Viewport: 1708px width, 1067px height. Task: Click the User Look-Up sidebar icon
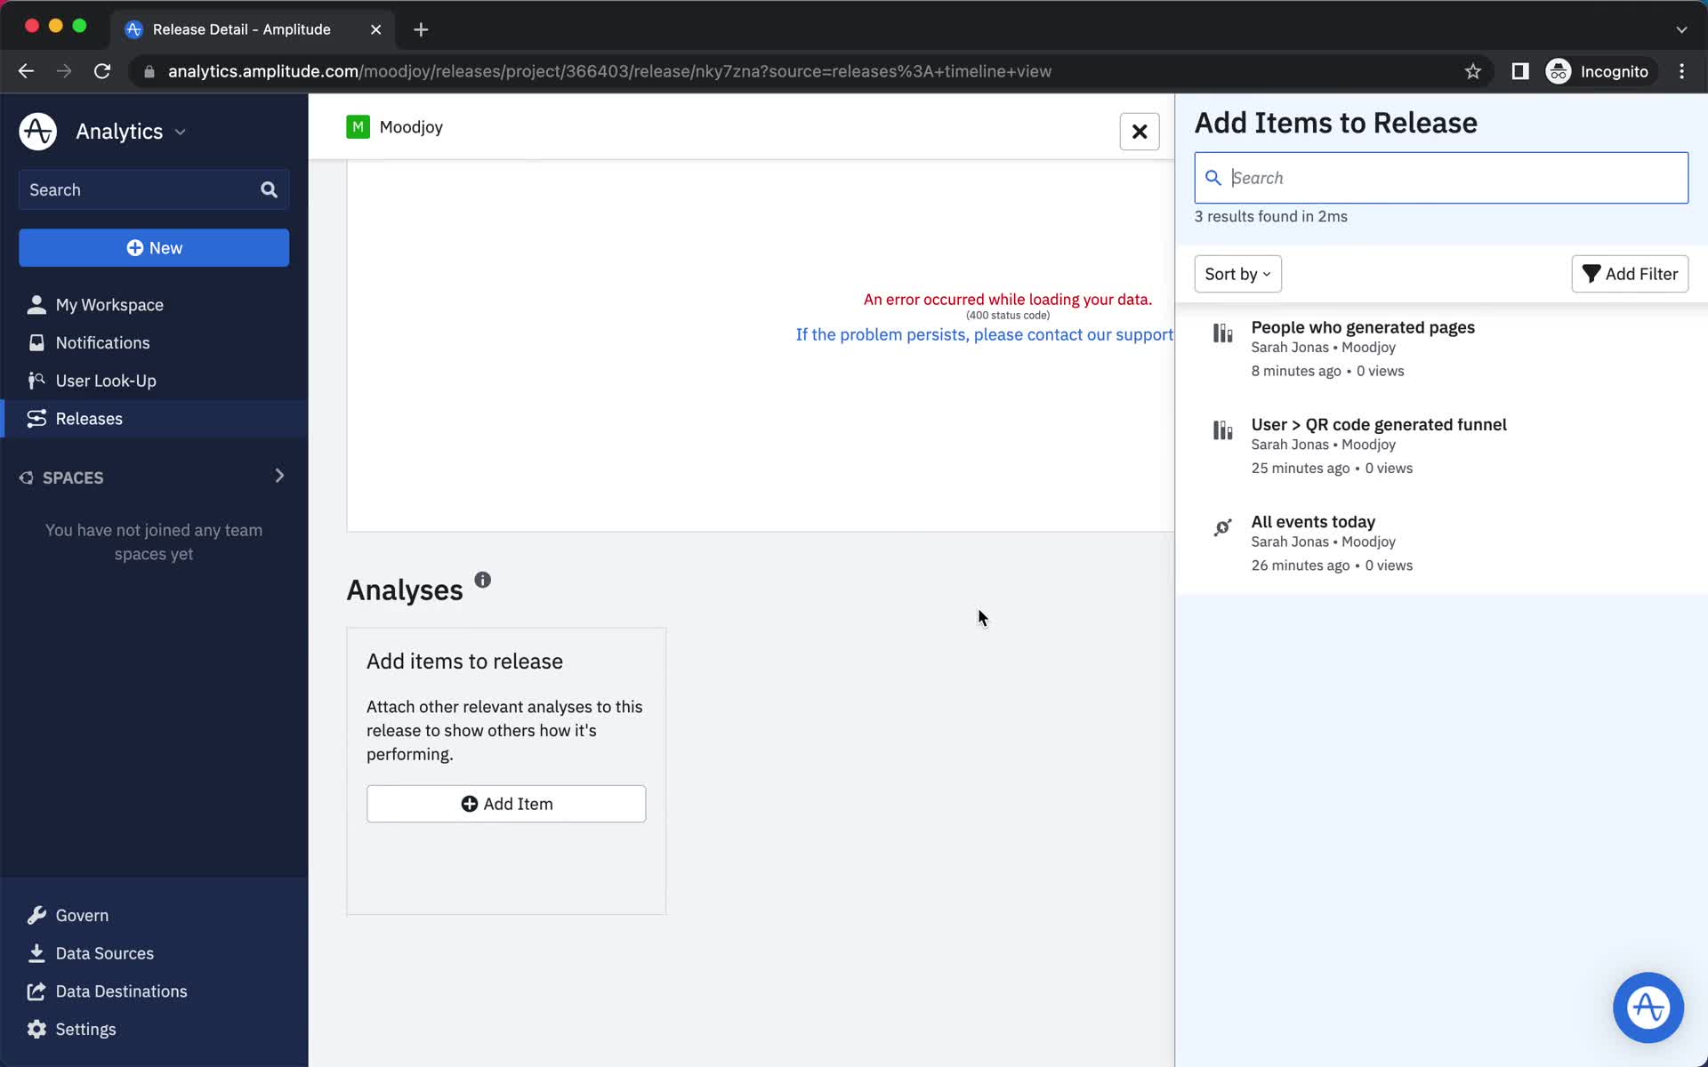click(38, 380)
